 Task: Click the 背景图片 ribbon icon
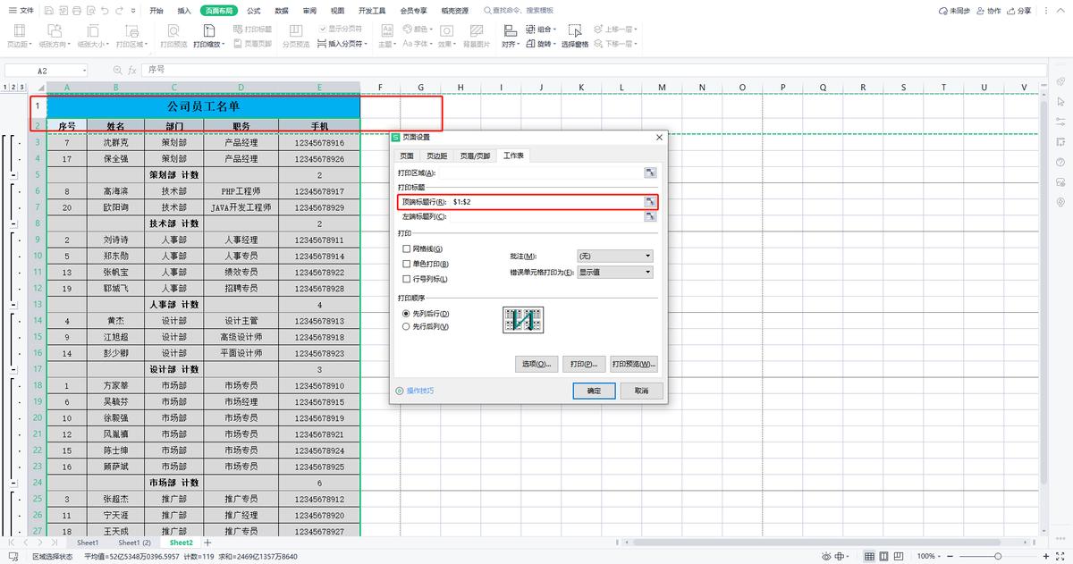[476, 31]
